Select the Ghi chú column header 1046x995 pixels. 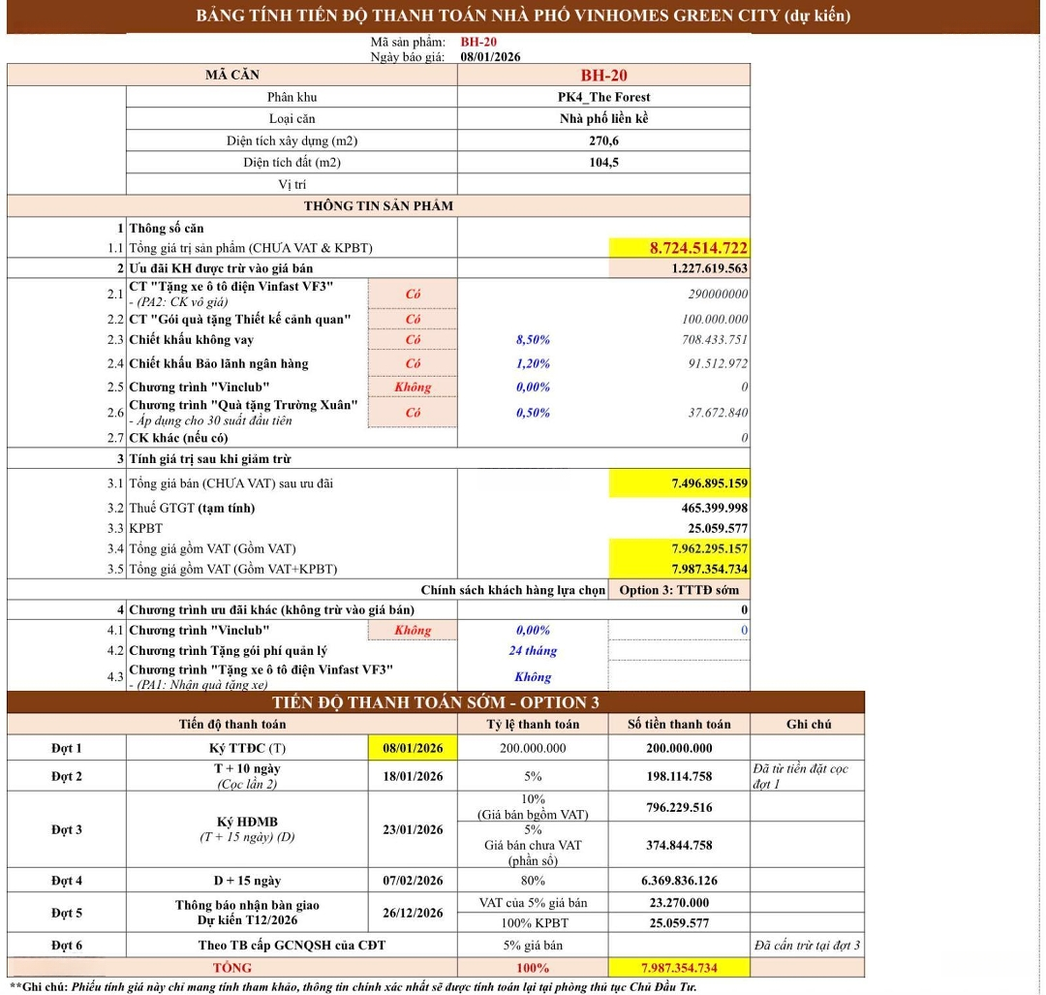point(807,724)
